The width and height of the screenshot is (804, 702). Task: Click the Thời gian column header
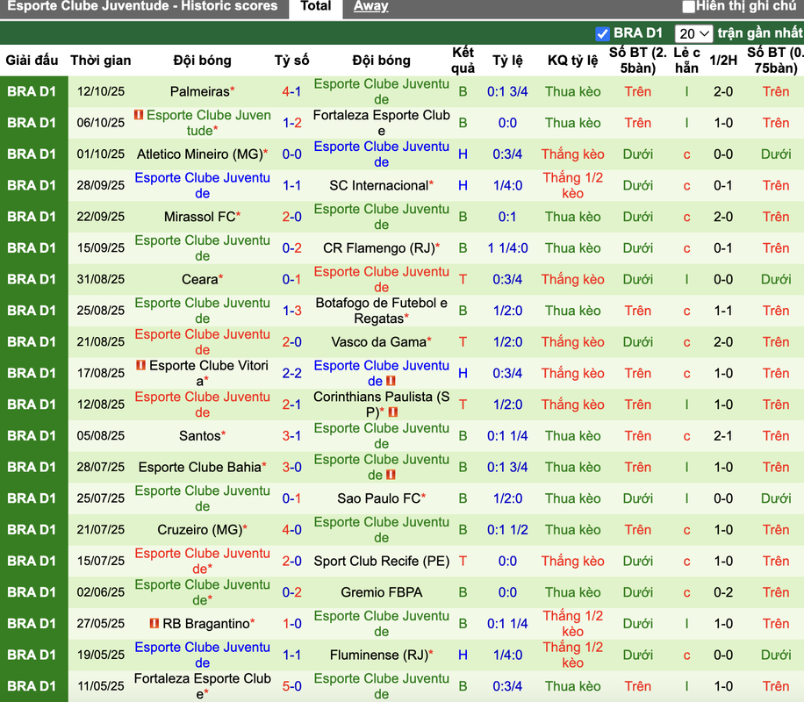[100, 61]
